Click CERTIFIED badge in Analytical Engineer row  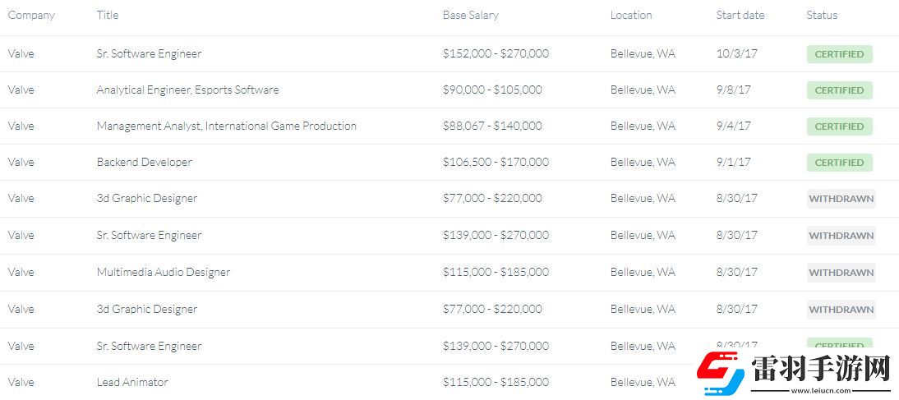(x=839, y=90)
